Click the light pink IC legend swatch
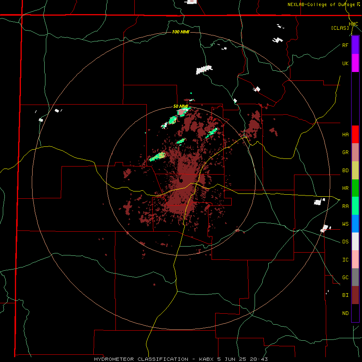362x362 pixels. tap(355, 259)
